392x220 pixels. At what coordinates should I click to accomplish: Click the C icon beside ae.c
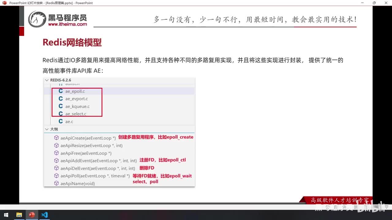click(x=61, y=121)
